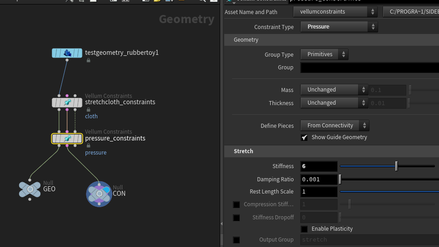
Task: Click lock icon under stretchcloth_constraints
Action: tap(88, 110)
